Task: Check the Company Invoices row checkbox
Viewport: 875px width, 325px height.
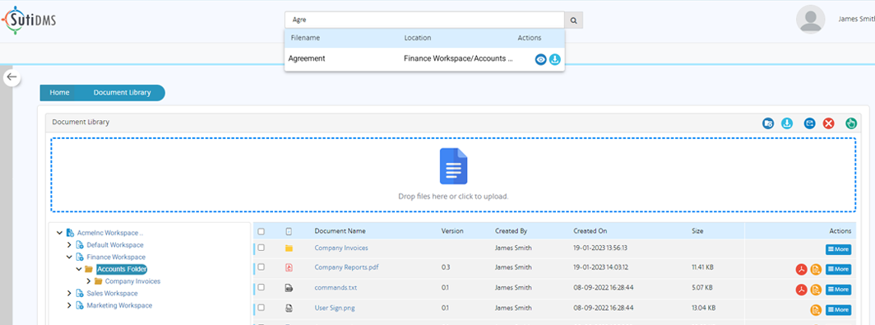Action: [x=262, y=248]
